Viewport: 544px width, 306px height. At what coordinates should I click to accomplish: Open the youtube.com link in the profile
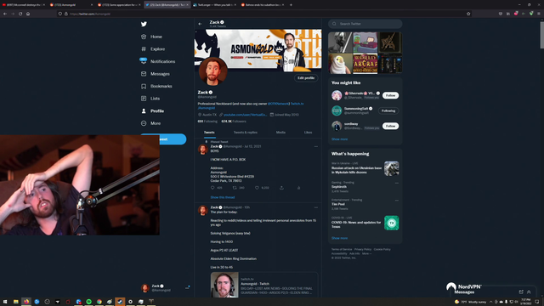pos(245,115)
